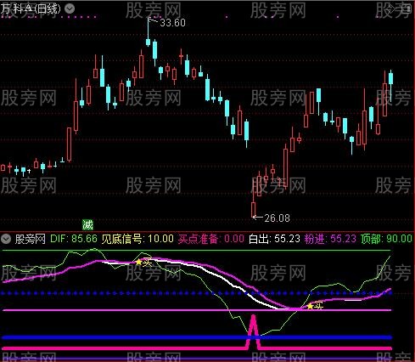Click the 白出: 55.23 readout

(x=274, y=239)
